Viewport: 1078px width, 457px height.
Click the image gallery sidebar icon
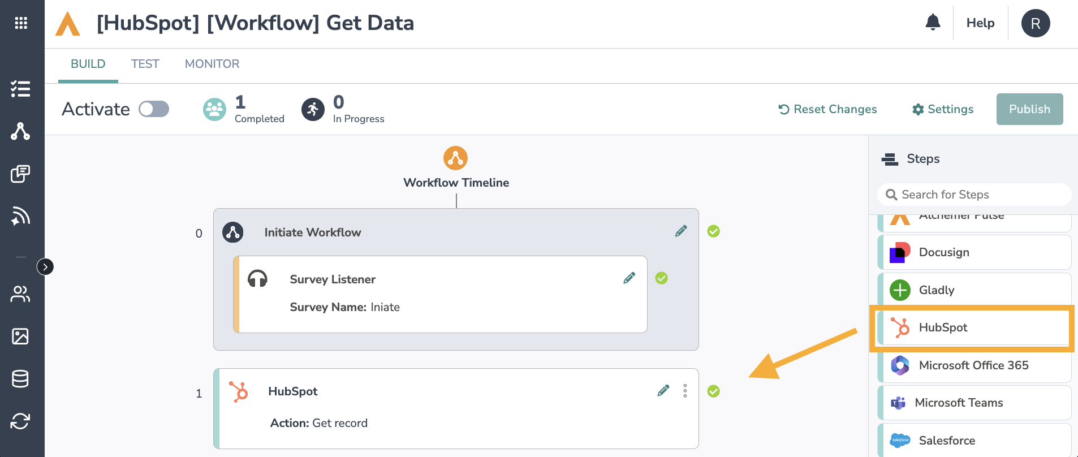[x=20, y=337]
